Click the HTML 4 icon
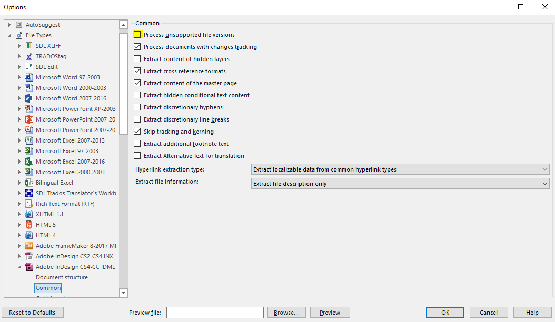The image size is (555, 322). click(x=29, y=235)
